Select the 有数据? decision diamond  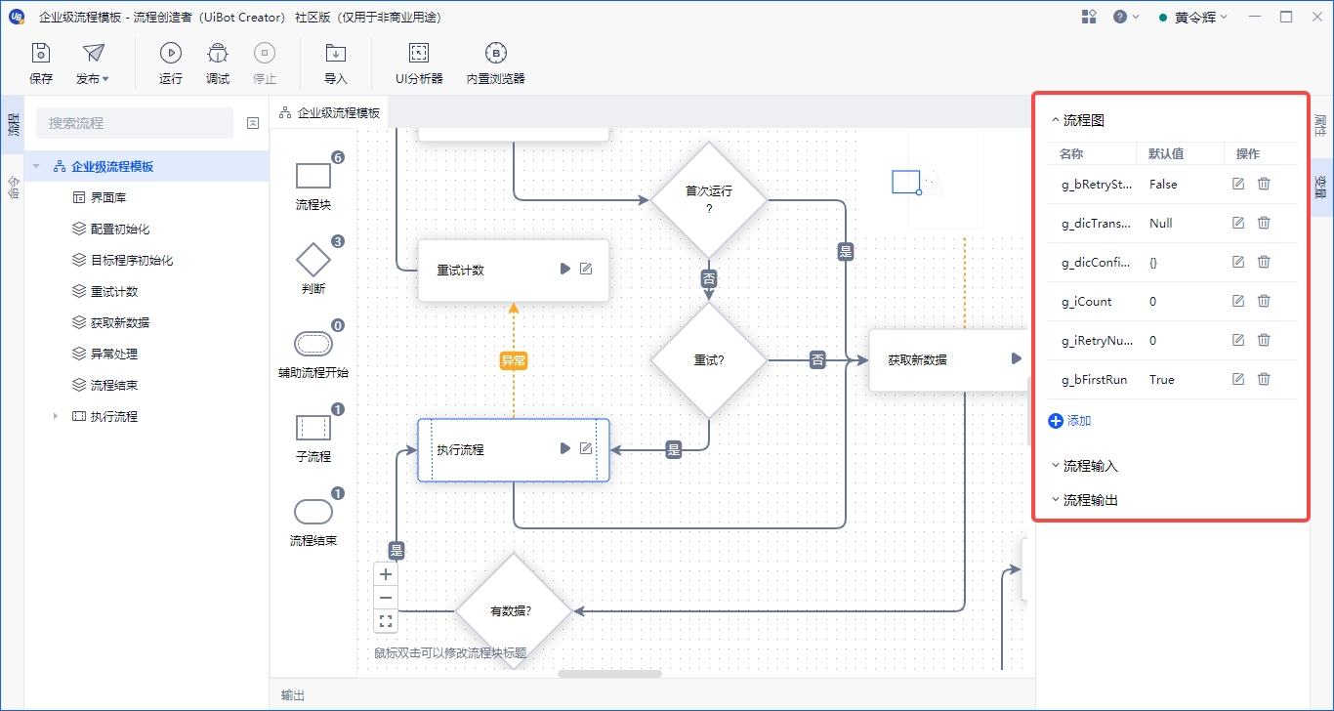click(514, 611)
